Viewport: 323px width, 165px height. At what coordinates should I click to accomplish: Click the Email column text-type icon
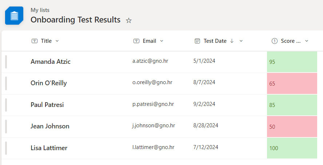point(136,41)
